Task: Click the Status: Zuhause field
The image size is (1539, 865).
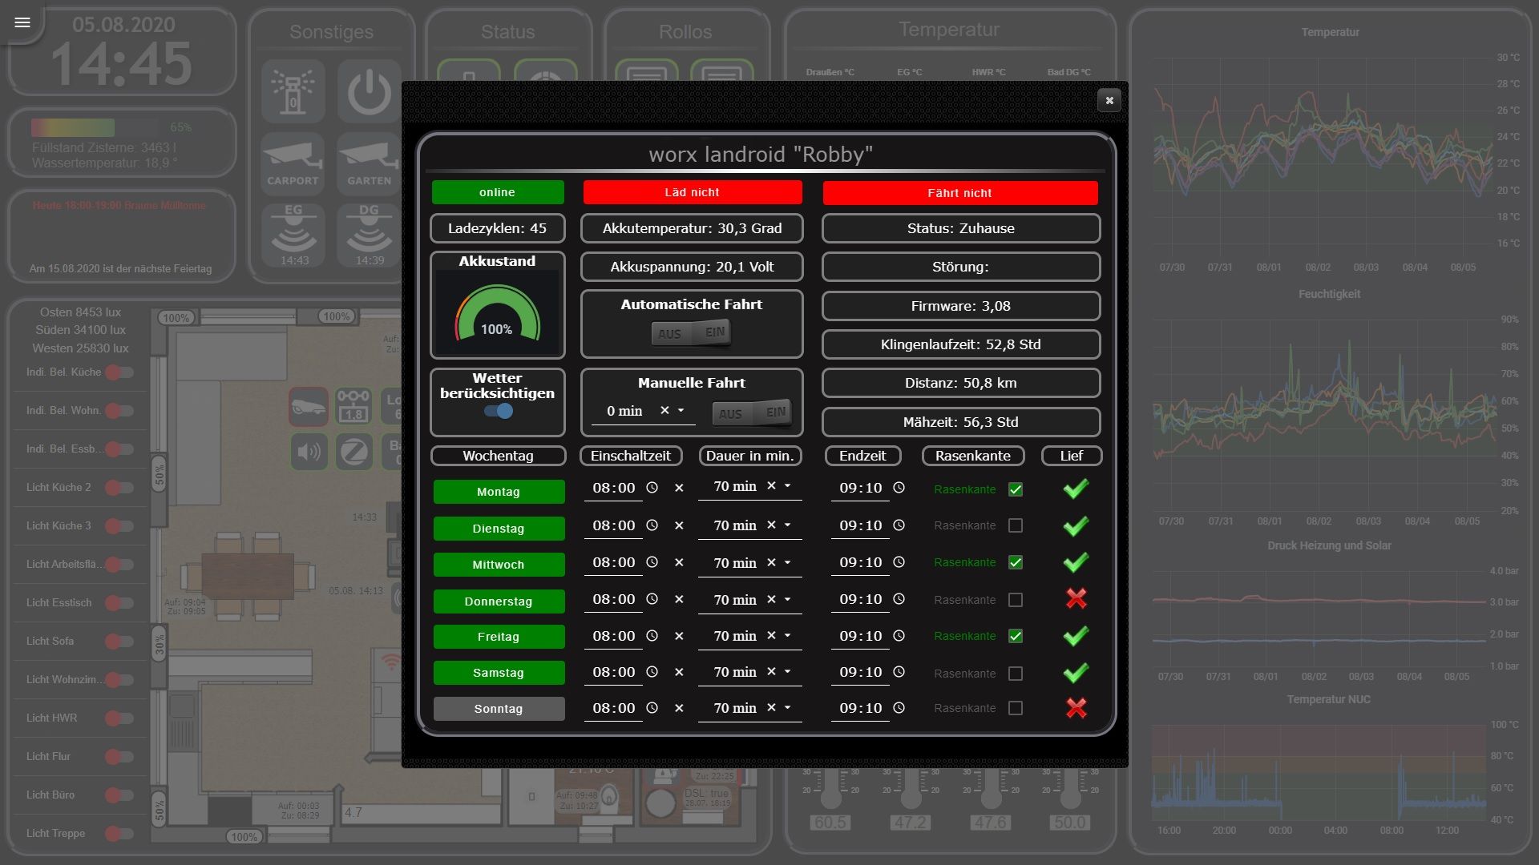Action: pos(961,228)
